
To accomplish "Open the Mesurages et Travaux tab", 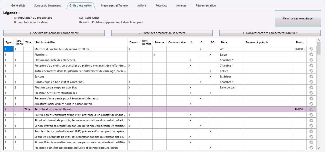I will (114, 5).
